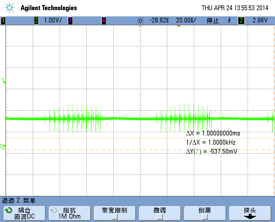Click the timebase value 20.00
This screenshot has width=275, height=222.
pos(186,20)
